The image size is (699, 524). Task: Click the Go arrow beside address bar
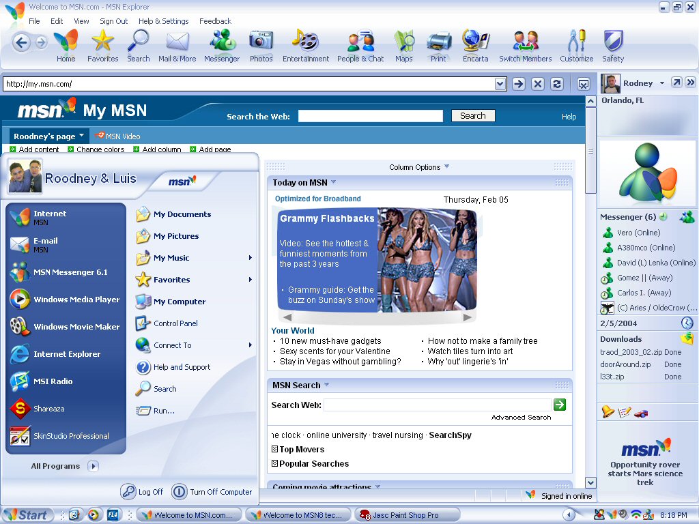pos(519,84)
